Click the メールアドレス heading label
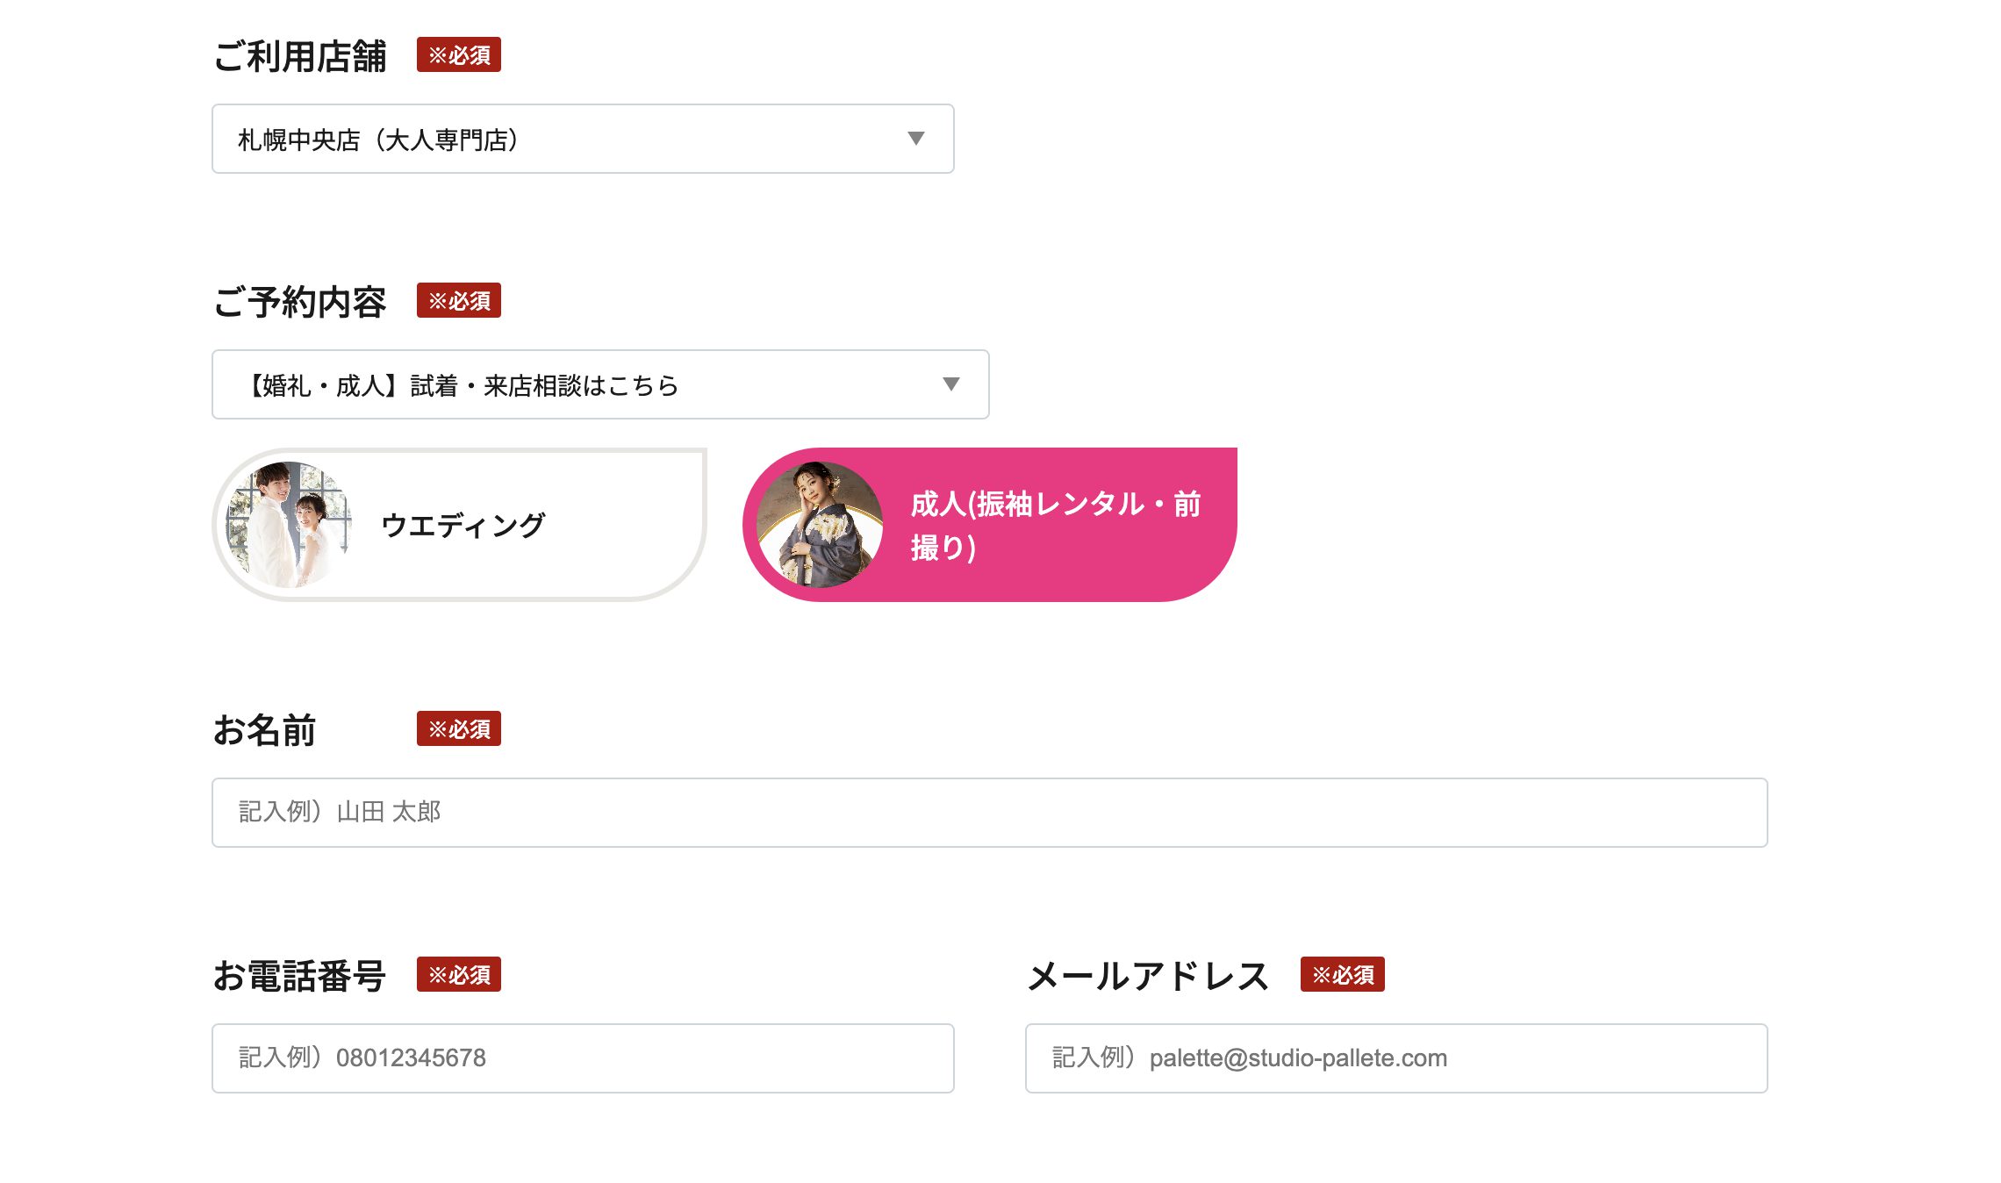The width and height of the screenshot is (2001, 1183). point(1148,976)
